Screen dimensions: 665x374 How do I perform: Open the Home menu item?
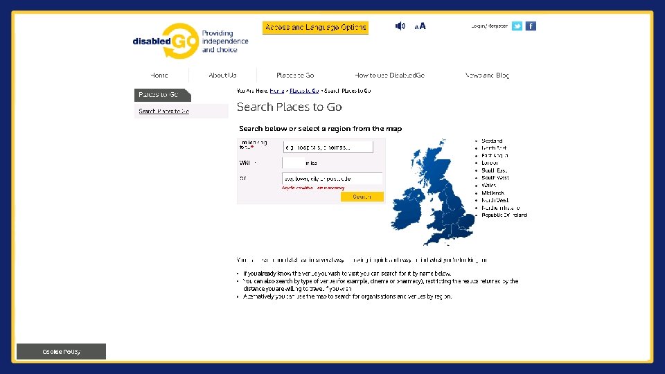(159, 75)
